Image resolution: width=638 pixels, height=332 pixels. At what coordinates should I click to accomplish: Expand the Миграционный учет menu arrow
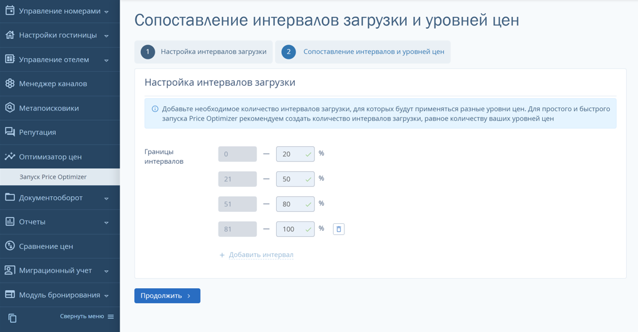tap(106, 271)
